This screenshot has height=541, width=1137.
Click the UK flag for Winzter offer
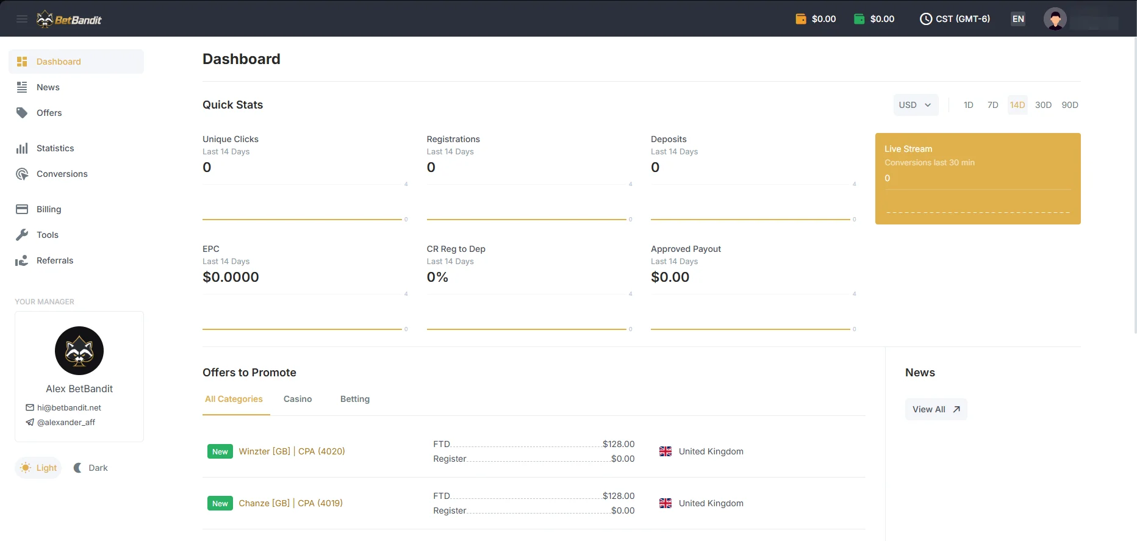665,451
